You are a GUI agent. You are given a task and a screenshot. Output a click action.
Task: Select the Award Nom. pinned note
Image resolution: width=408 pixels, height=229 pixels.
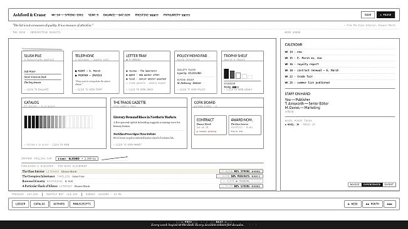pos(245,125)
